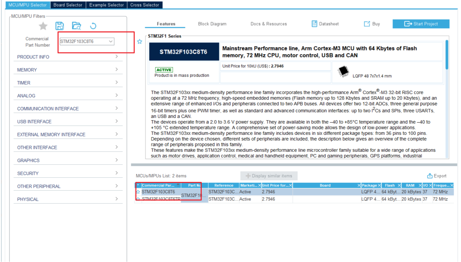Click the features description vertical scrollbar

[447, 55]
